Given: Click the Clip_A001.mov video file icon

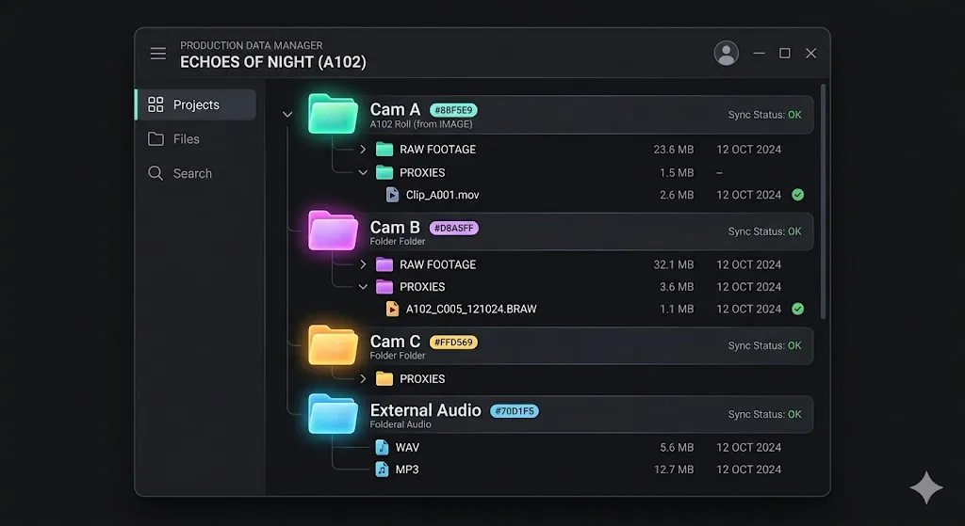Looking at the screenshot, I should 392,195.
